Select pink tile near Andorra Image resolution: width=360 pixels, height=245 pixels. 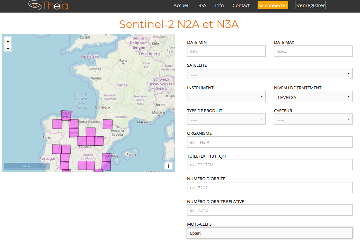108,124
